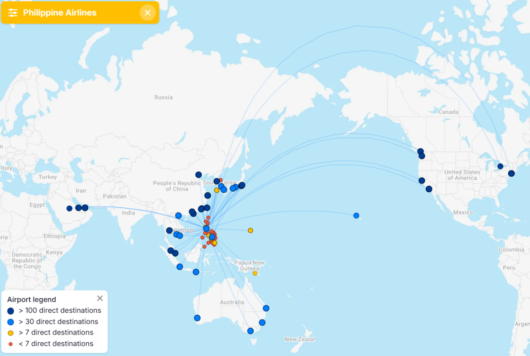Viewport: 530px width, 356px height.
Task: Click the Beijing dark blue marker
Action: pyautogui.click(x=198, y=175)
